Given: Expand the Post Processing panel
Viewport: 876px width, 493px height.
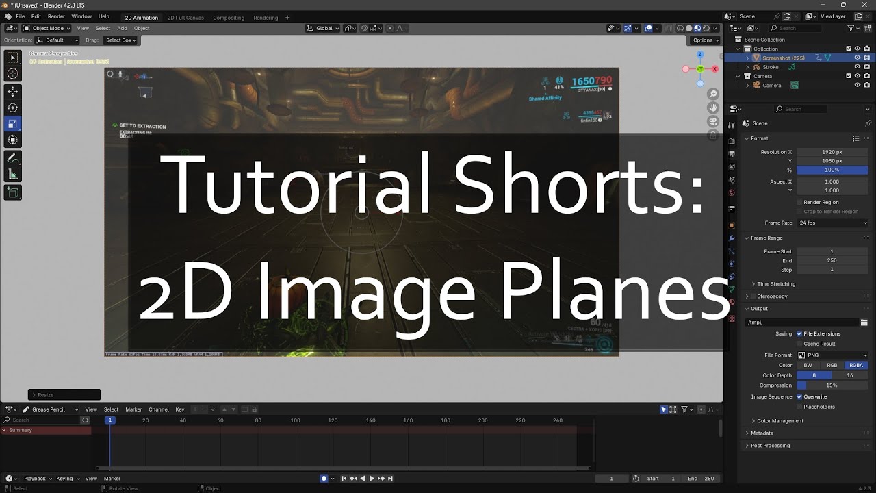Looking at the screenshot, I should click(x=770, y=446).
